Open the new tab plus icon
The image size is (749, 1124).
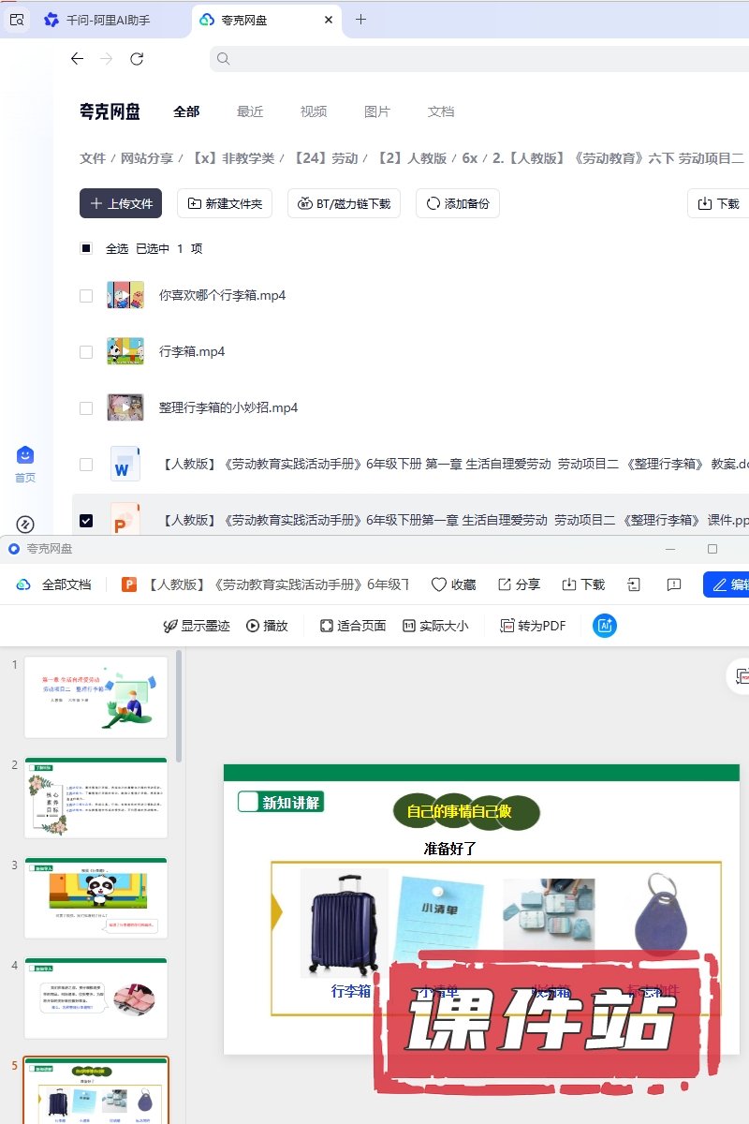(x=361, y=20)
